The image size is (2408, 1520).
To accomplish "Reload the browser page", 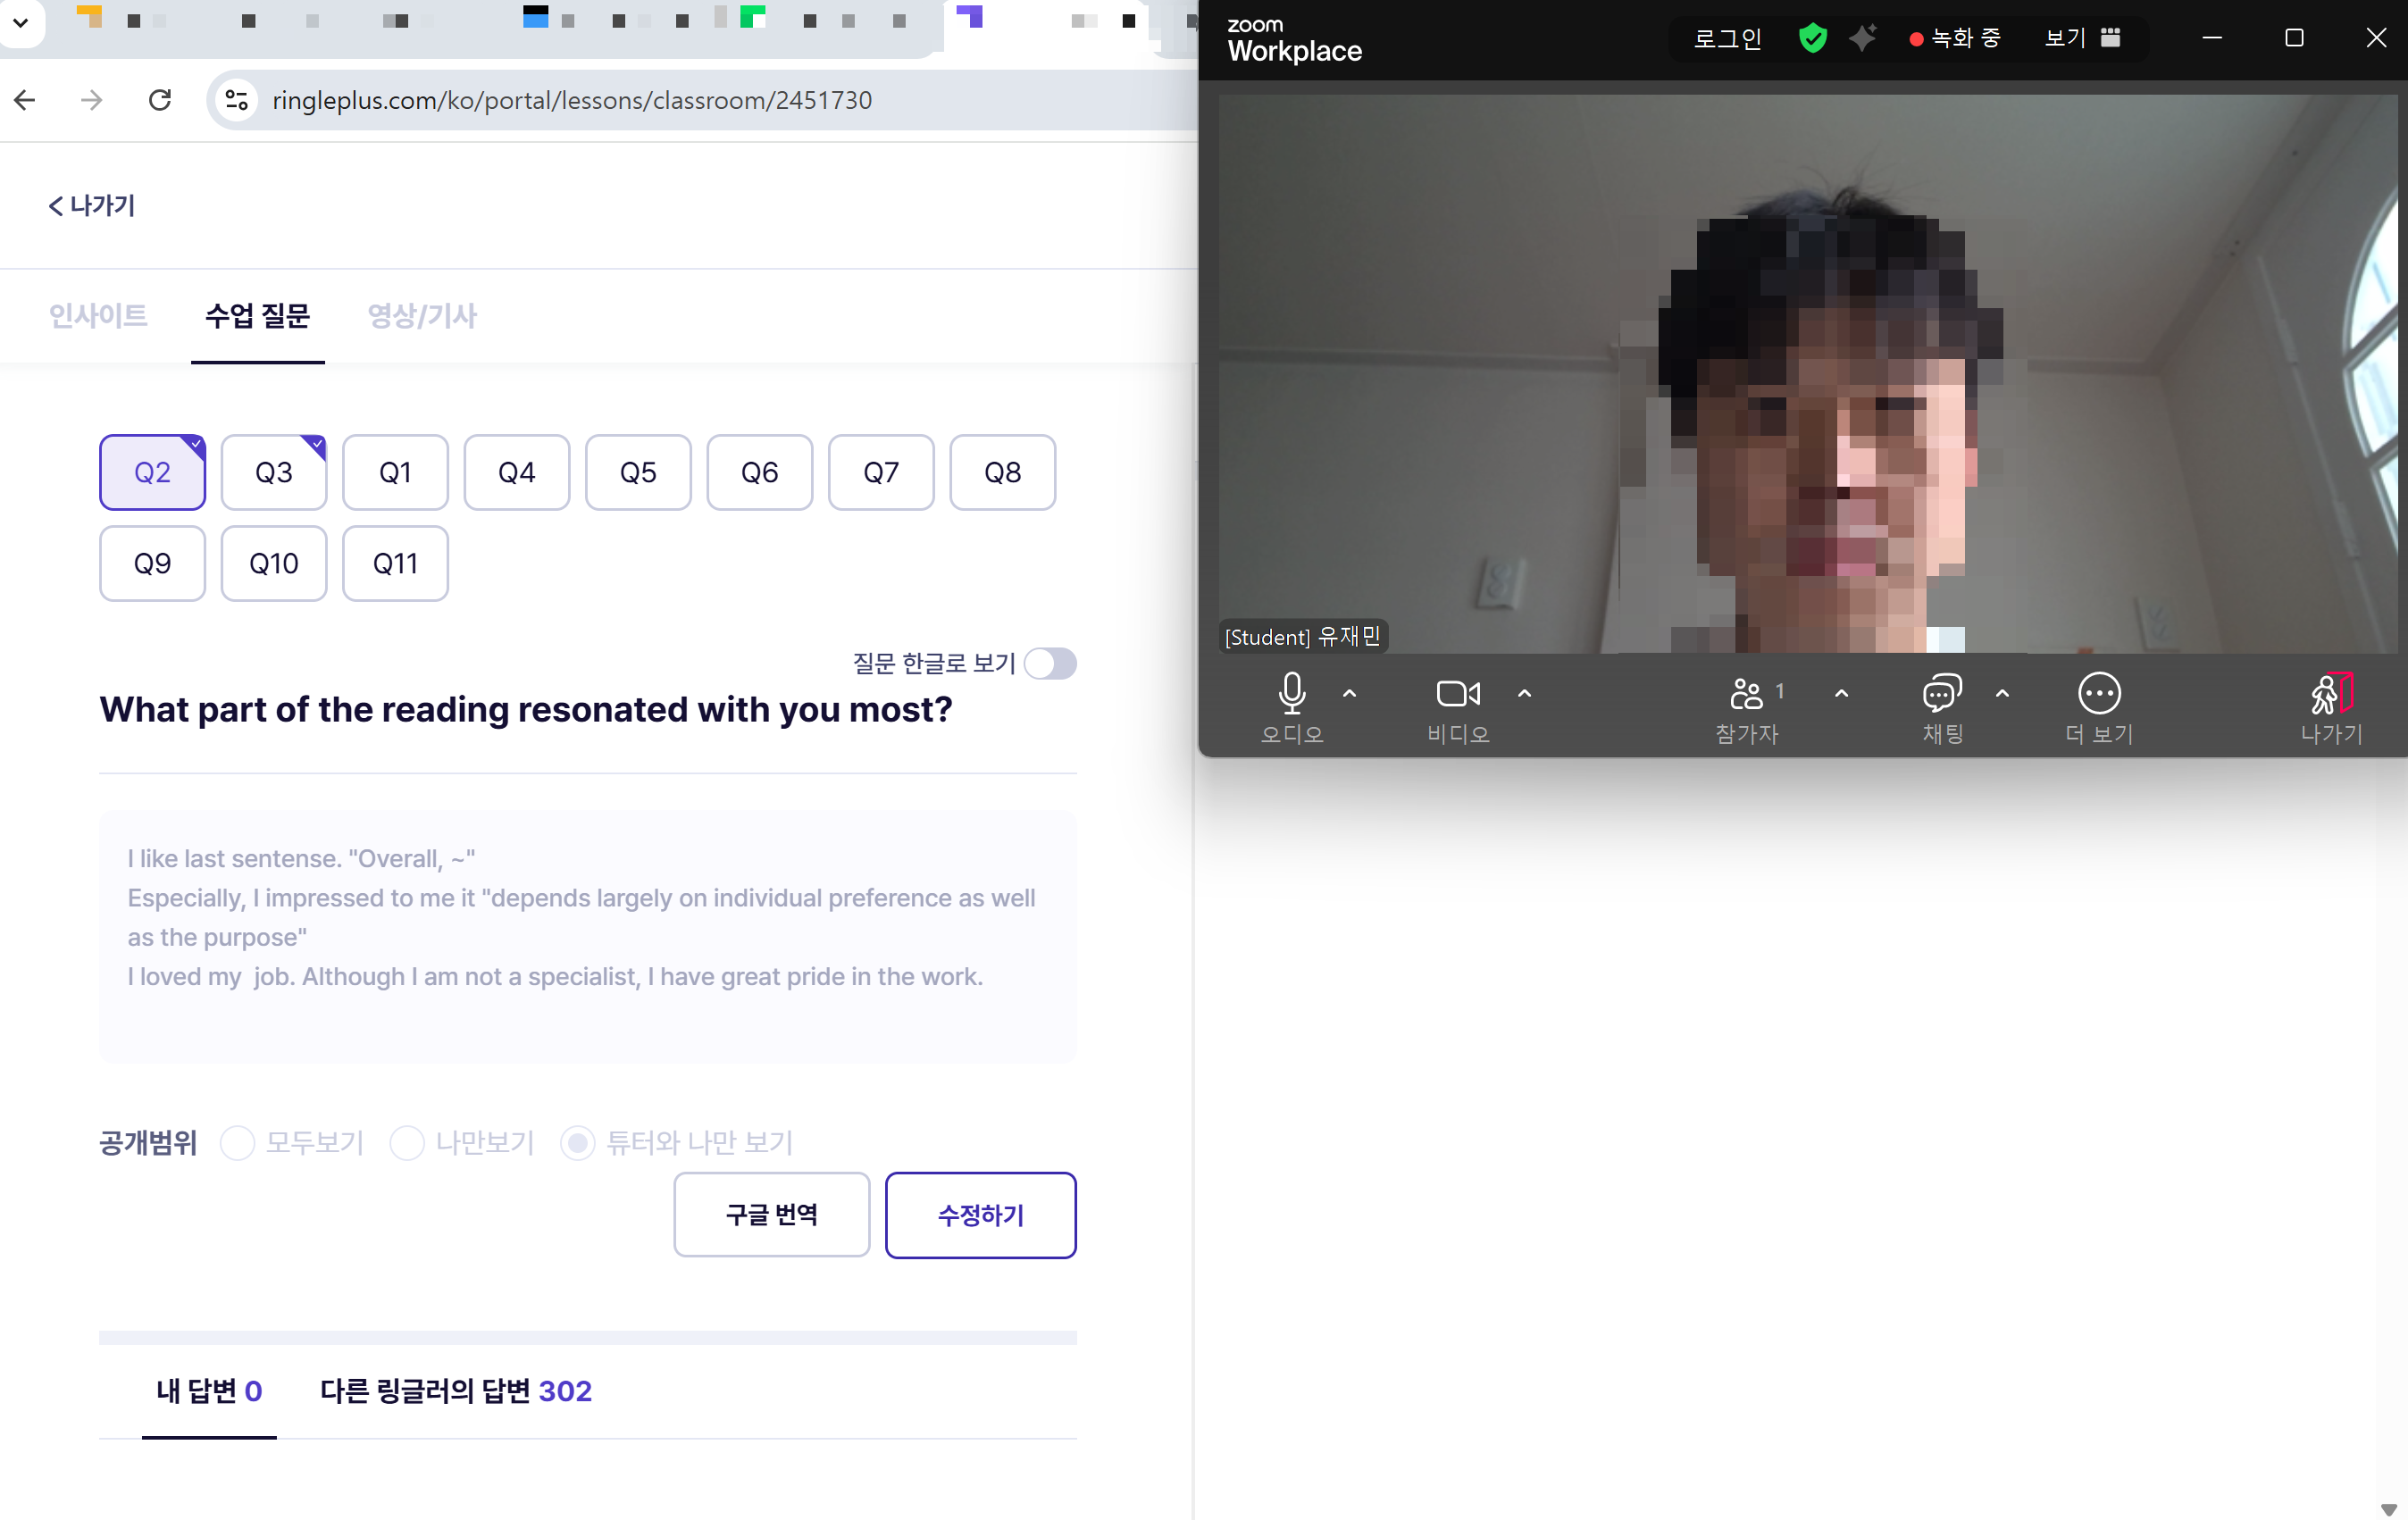I will click(160, 100).
